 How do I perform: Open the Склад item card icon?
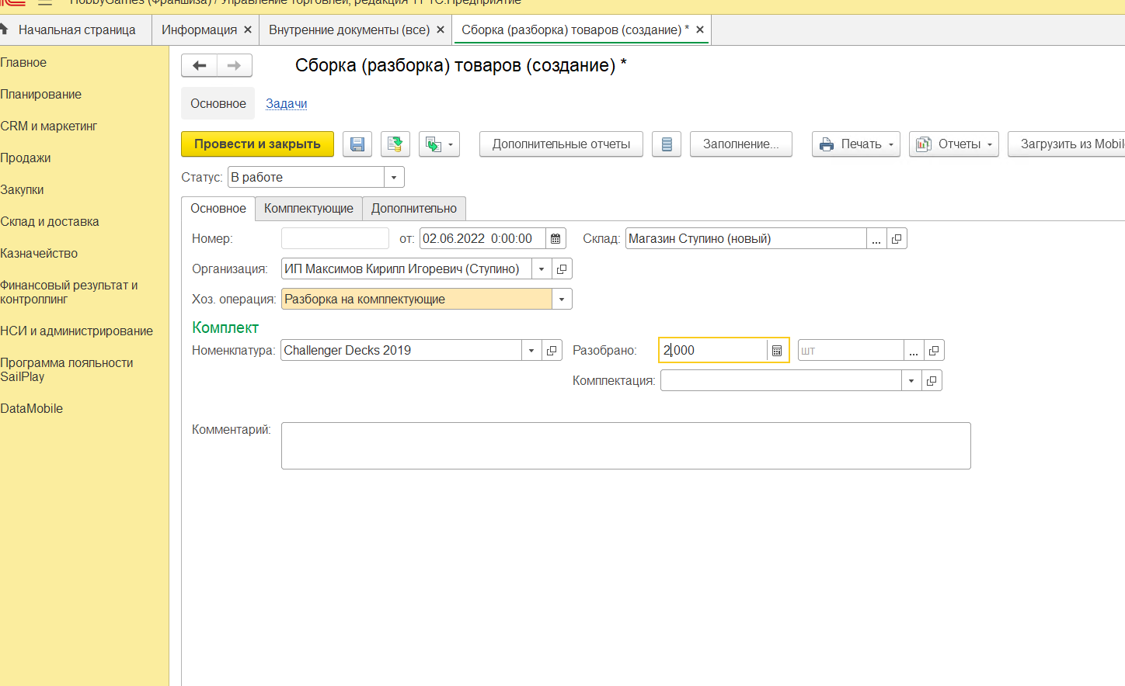click(x=897, y=239)
